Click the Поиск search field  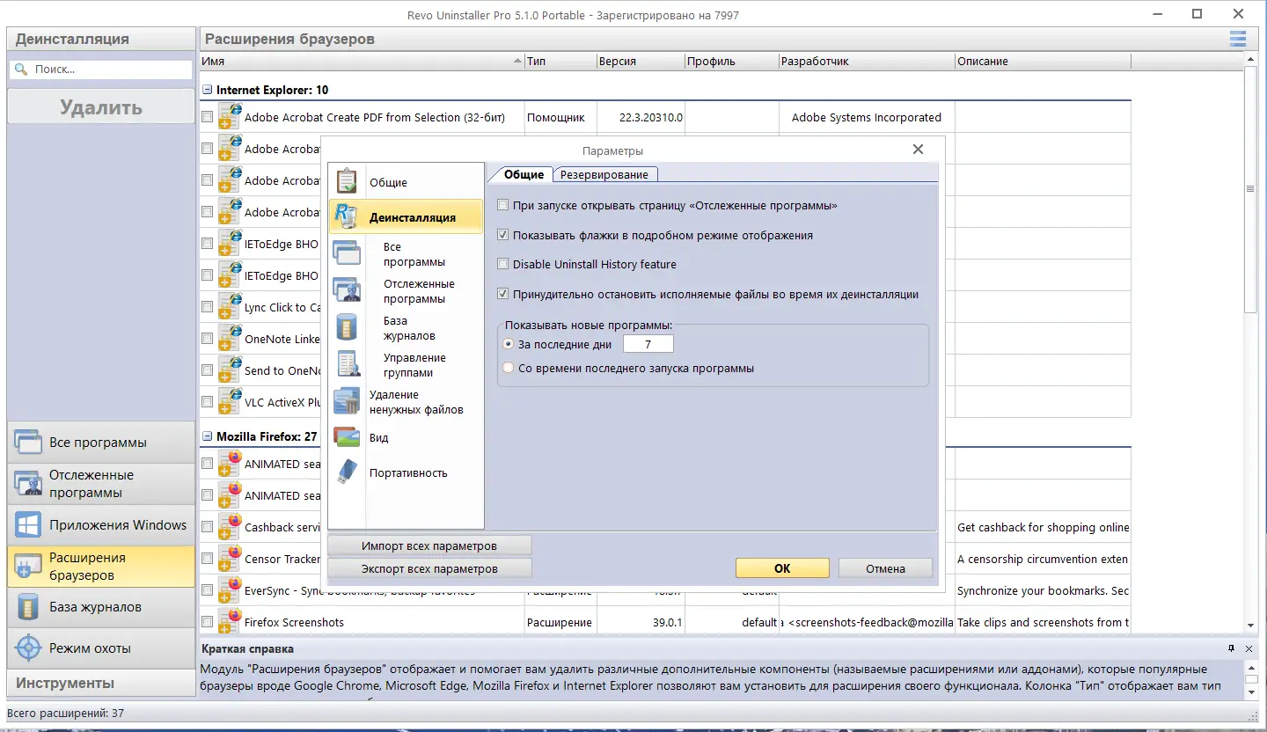[101, 69]
